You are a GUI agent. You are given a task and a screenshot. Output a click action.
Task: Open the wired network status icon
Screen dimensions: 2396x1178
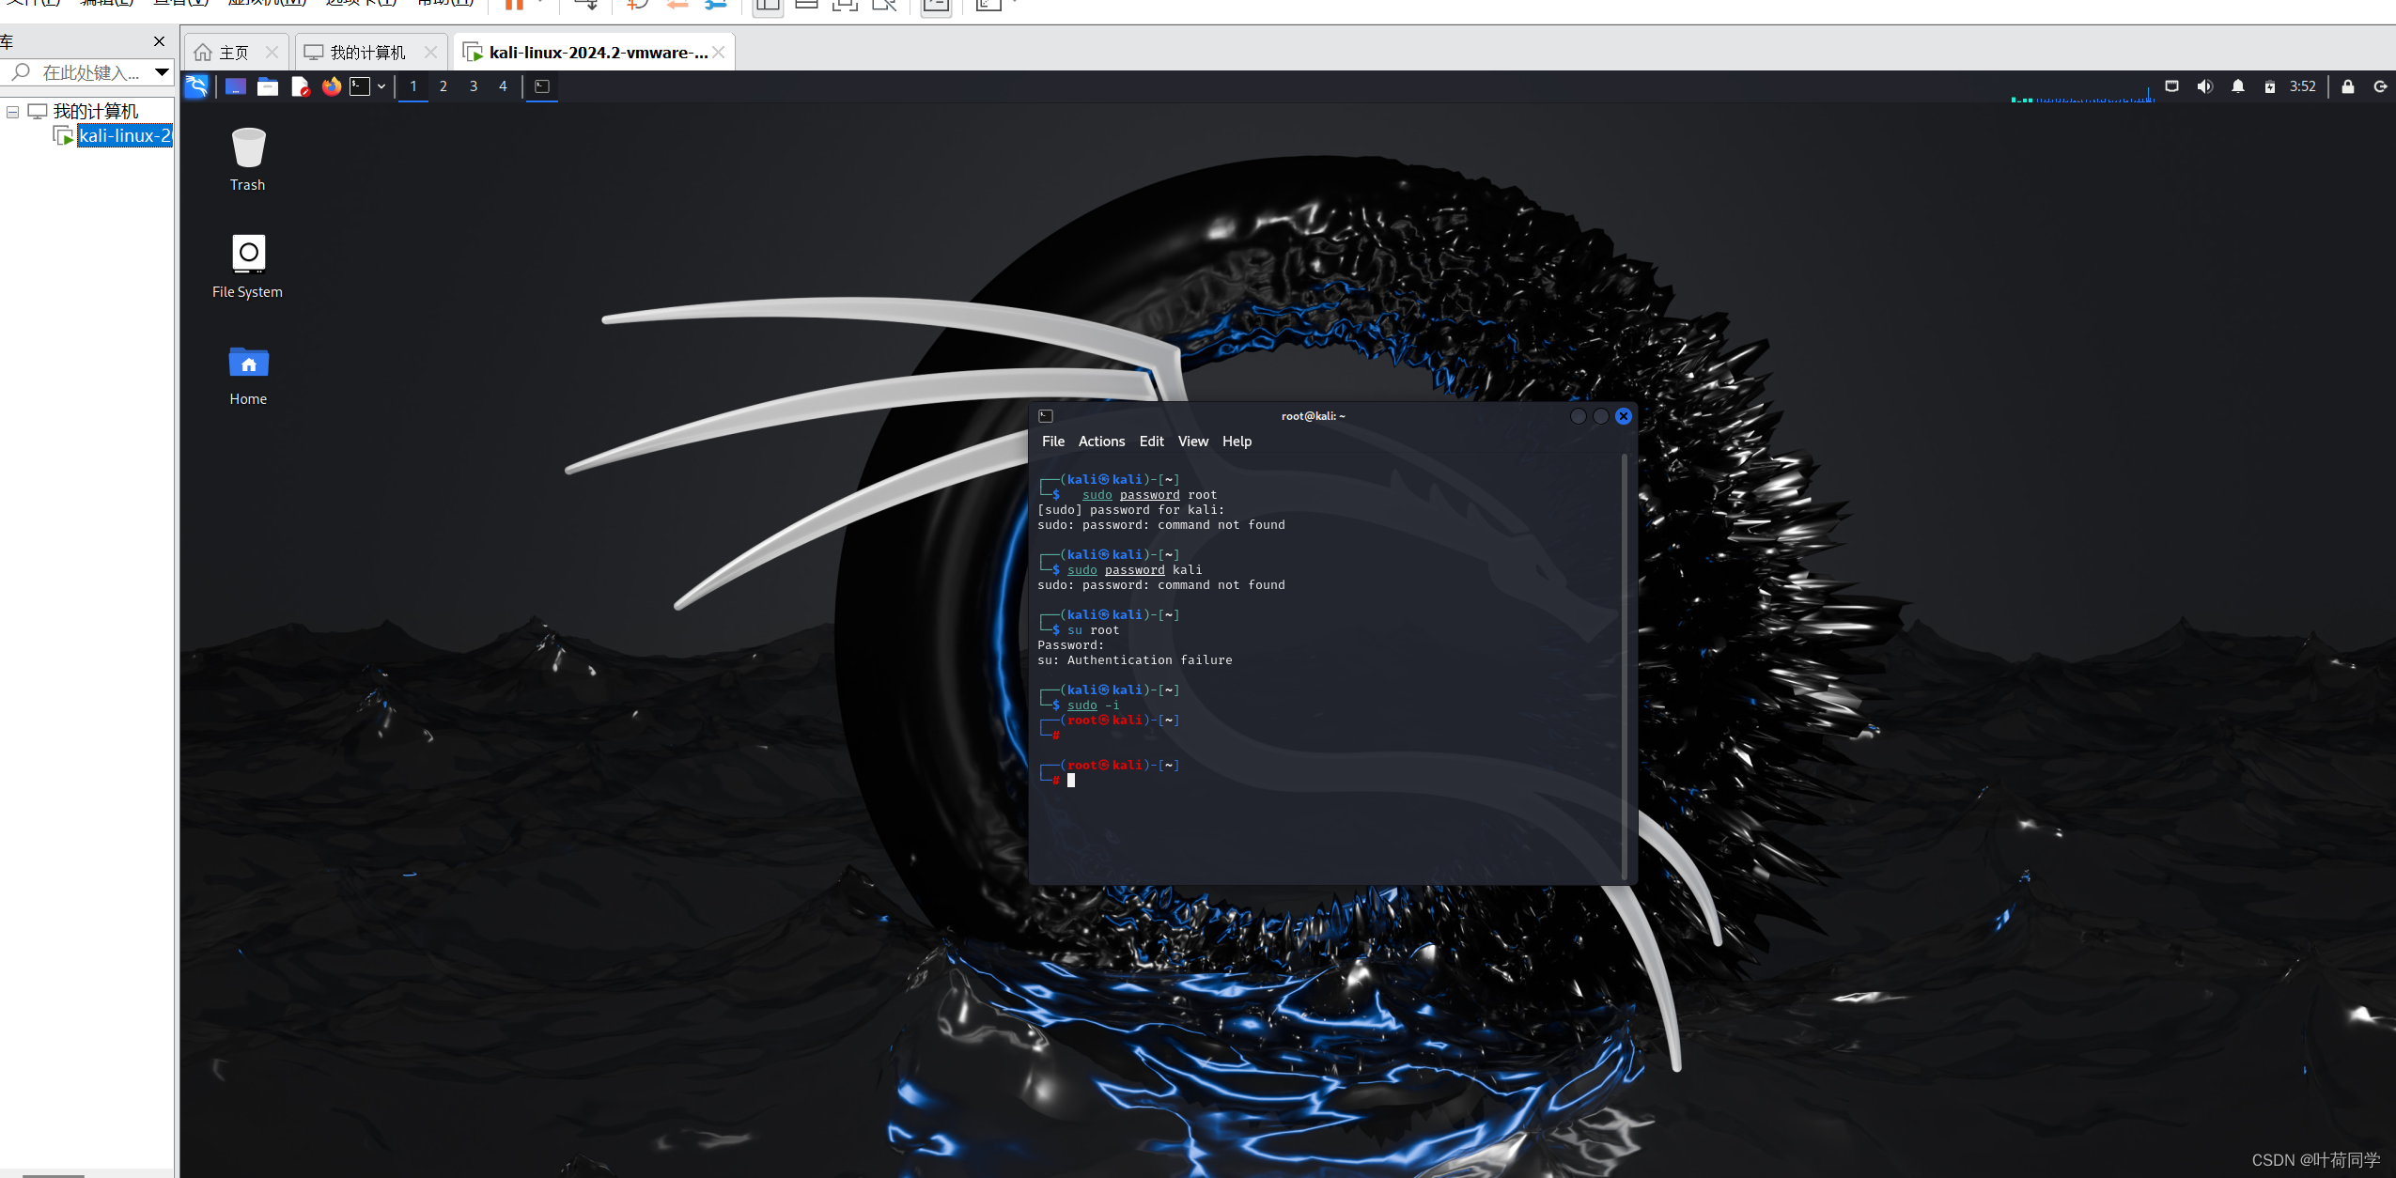pyautogui.click(x=2171, y=86)
